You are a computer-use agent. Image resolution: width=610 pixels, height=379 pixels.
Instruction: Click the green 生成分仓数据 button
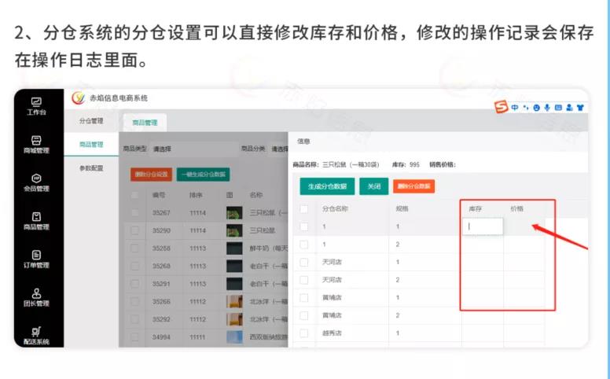click(x=326, y=186)
